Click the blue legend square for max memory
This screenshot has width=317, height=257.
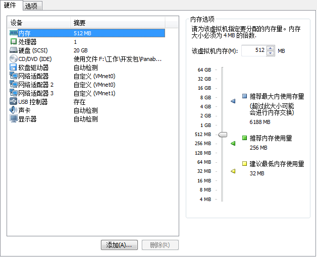pos(245,96)
